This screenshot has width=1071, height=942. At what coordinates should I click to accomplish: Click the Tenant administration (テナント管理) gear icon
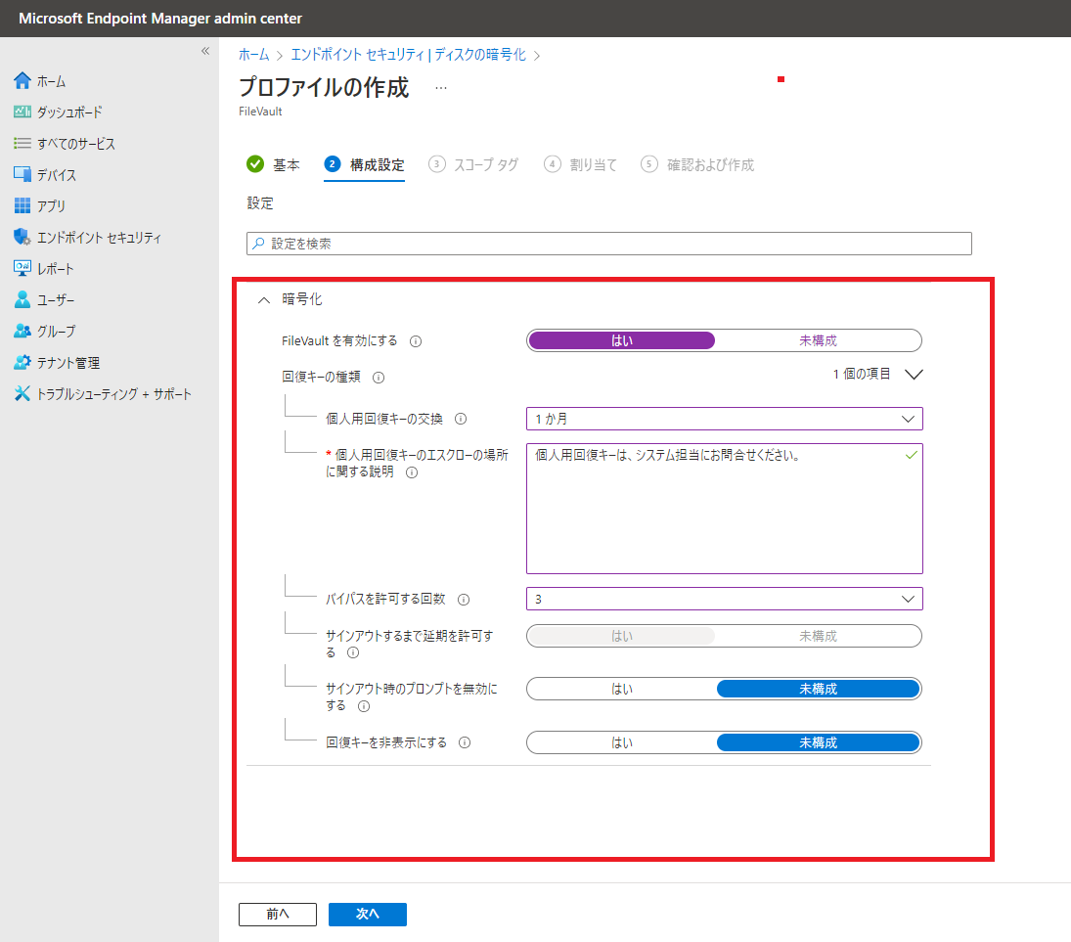coord(22,362)
